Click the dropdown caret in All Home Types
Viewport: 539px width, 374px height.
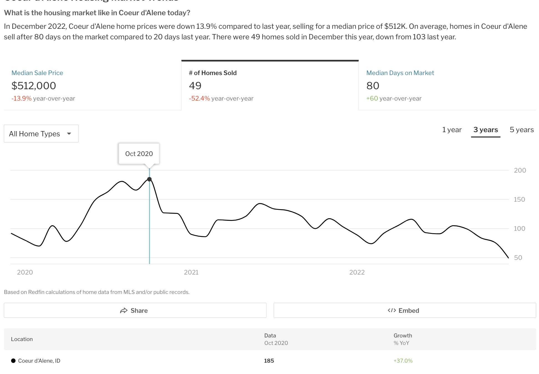coord(69,134)
